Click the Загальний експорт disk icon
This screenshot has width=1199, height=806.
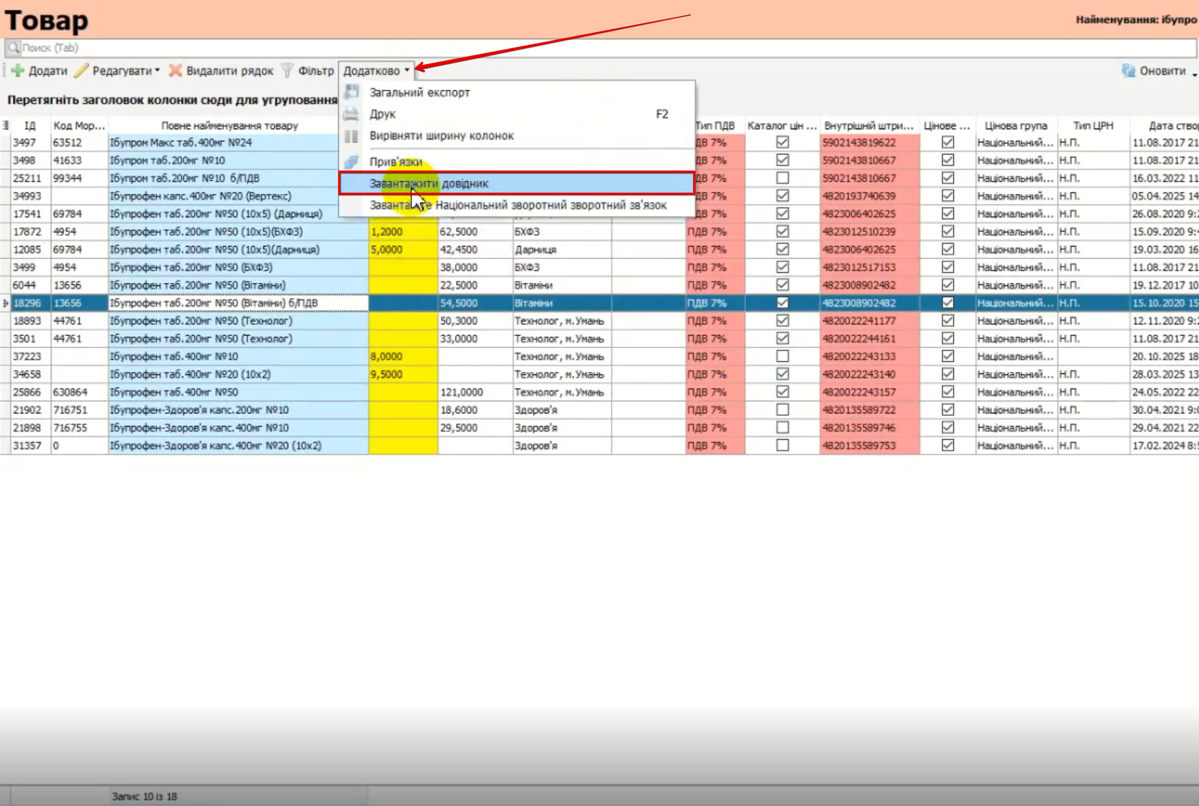tap(351, 92)
